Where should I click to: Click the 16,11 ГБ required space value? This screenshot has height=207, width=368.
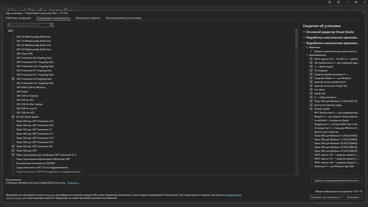358,191
